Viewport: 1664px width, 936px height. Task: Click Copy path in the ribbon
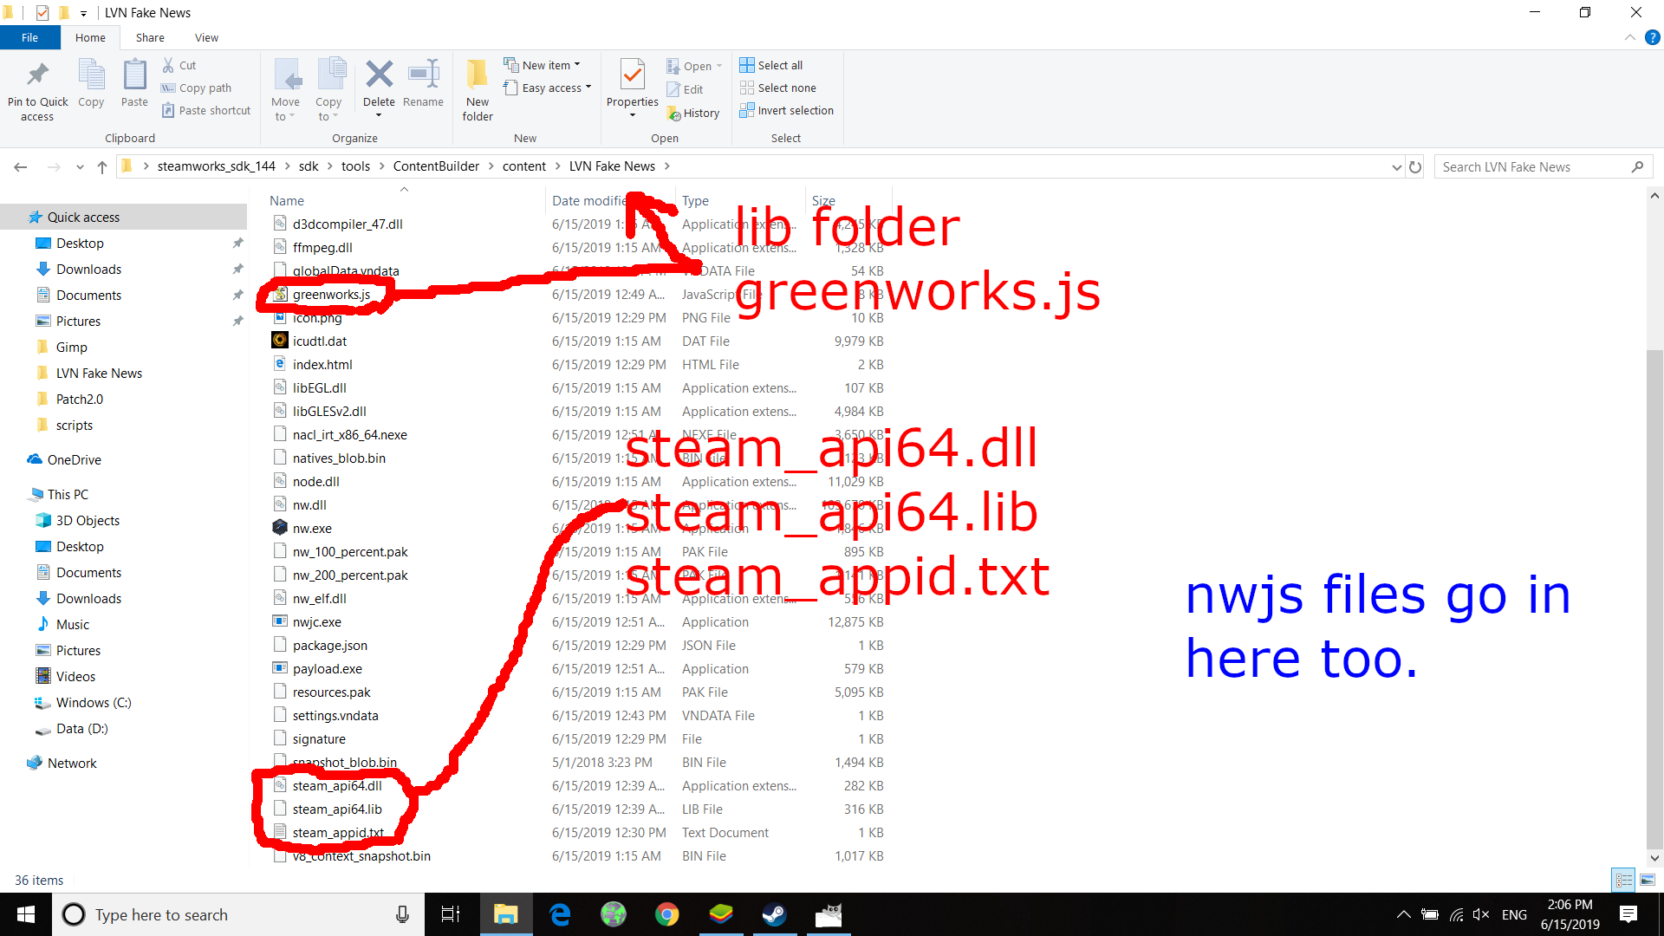[197, 88]
